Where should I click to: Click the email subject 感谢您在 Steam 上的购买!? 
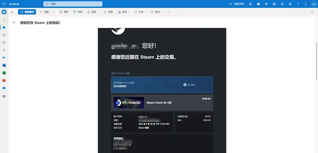[x=40, y=23]
